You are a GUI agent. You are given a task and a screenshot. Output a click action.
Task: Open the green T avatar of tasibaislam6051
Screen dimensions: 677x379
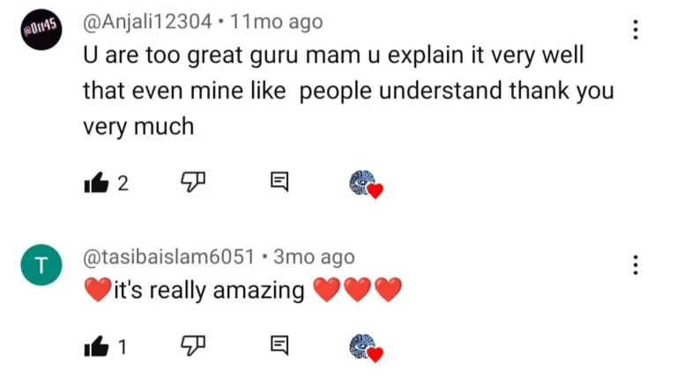41,266
